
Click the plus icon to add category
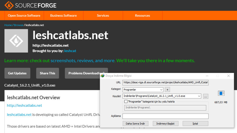[x=167, y=90]
